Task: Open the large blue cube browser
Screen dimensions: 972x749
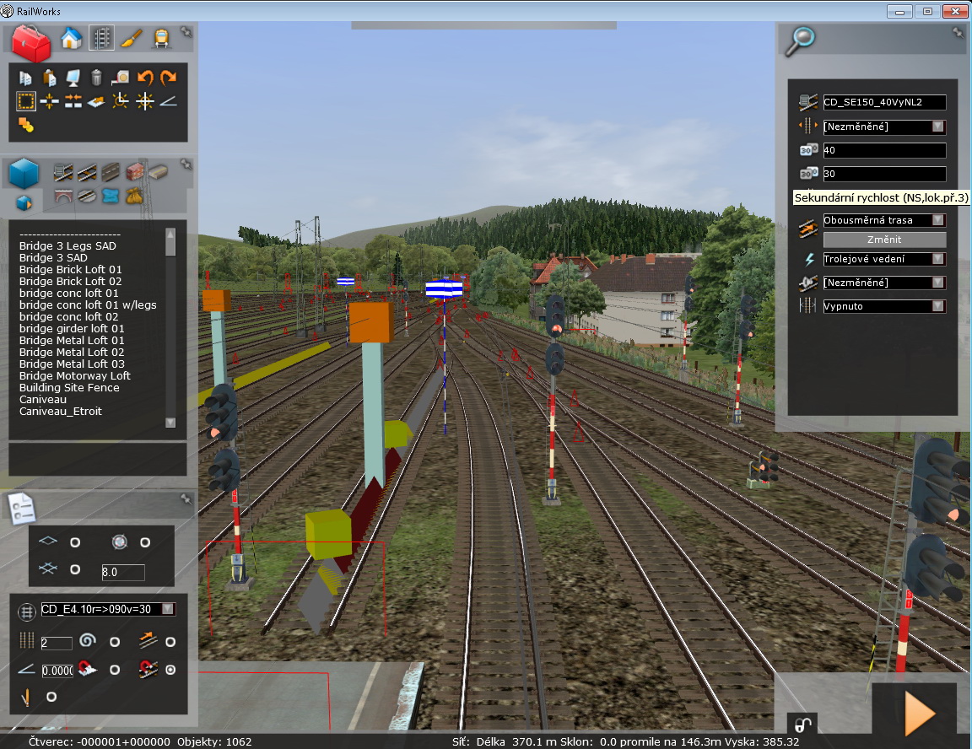Action: (24, 173)
